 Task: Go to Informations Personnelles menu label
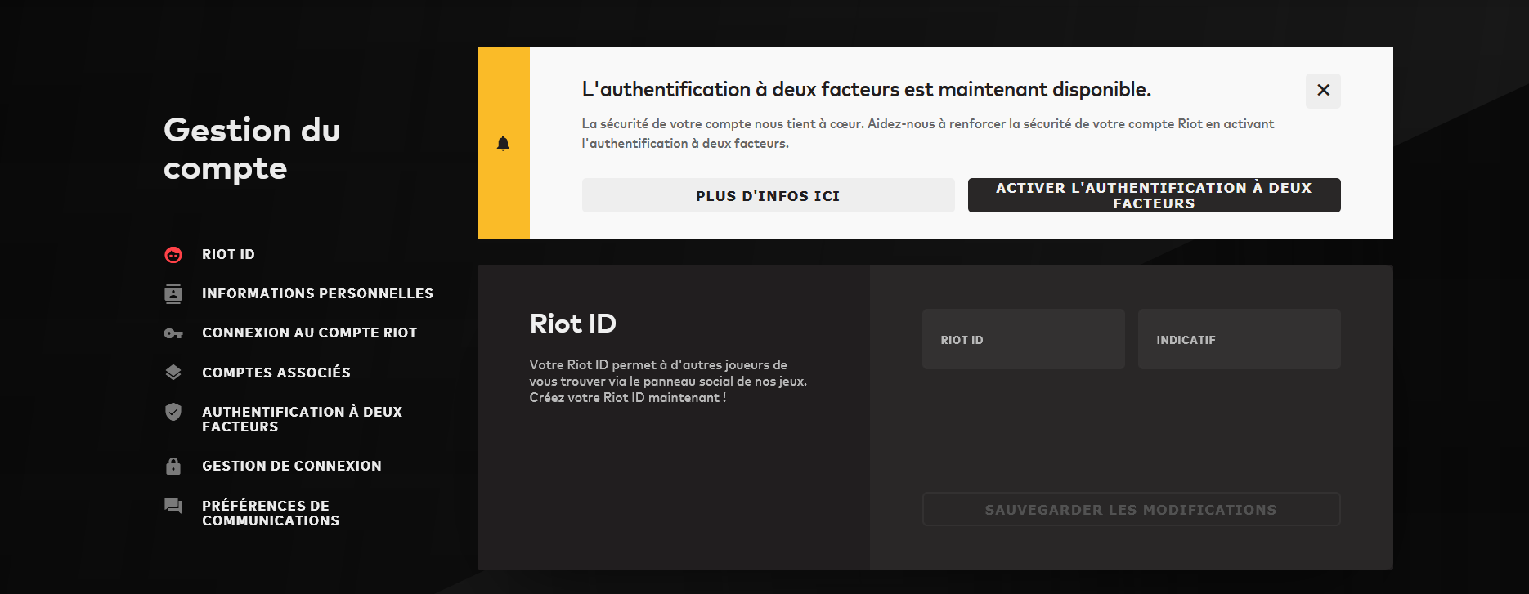(x=317, y=294)
